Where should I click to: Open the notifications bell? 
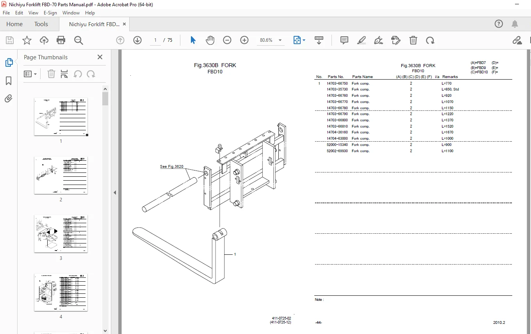coord(515,24)
